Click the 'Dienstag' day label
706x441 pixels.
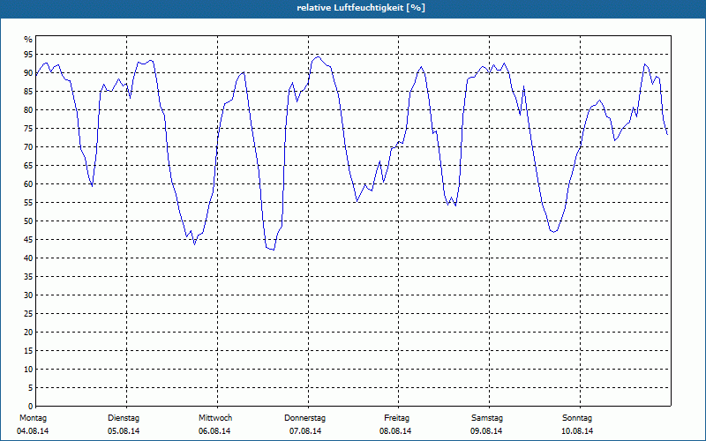tap(124, 418)
